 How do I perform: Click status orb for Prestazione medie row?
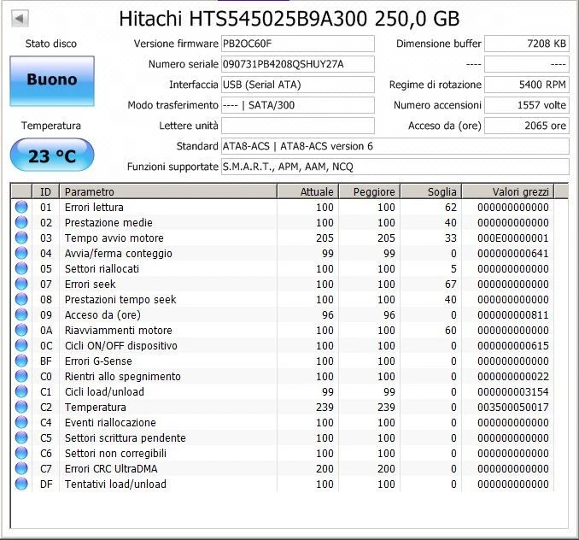pos(21,222)
